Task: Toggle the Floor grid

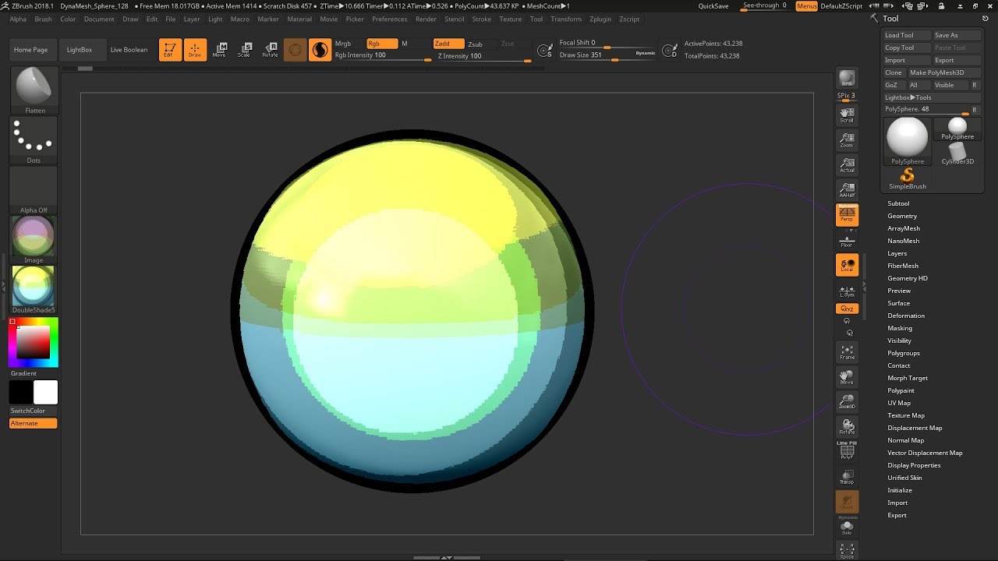Action: [847, 240]
